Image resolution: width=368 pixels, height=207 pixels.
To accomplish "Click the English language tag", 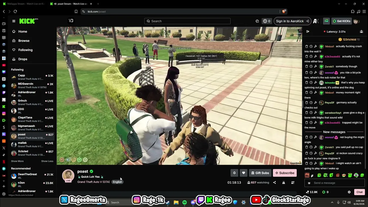I will click(x=117, y=182).
